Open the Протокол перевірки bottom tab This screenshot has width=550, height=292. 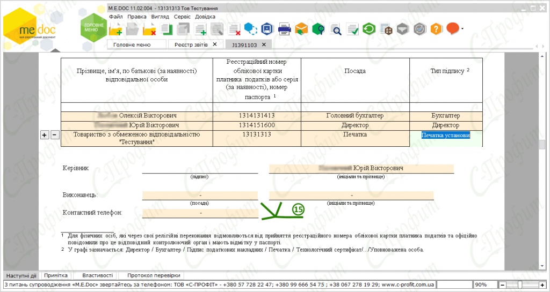click(154, 275)
